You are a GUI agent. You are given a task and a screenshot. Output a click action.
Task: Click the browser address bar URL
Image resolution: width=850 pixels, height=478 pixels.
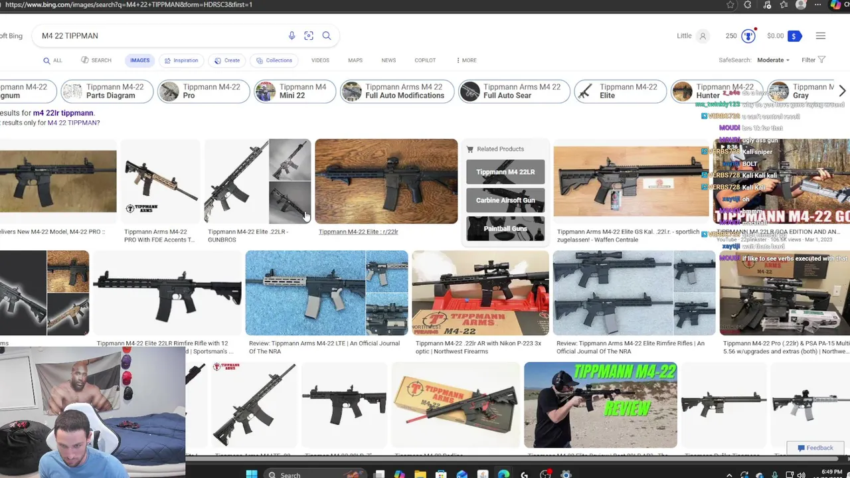coord(128,5)
